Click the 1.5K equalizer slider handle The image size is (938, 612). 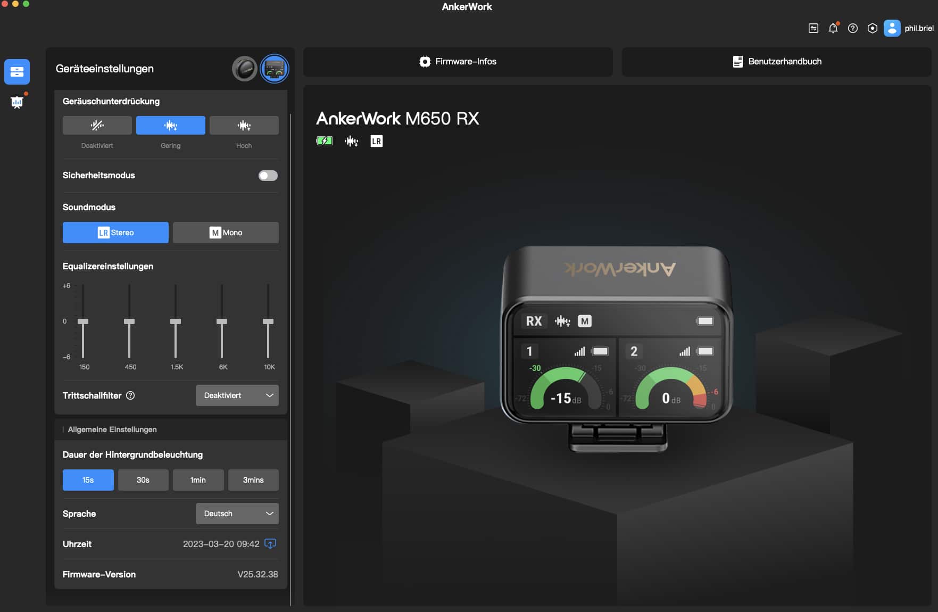coord(176,321)
